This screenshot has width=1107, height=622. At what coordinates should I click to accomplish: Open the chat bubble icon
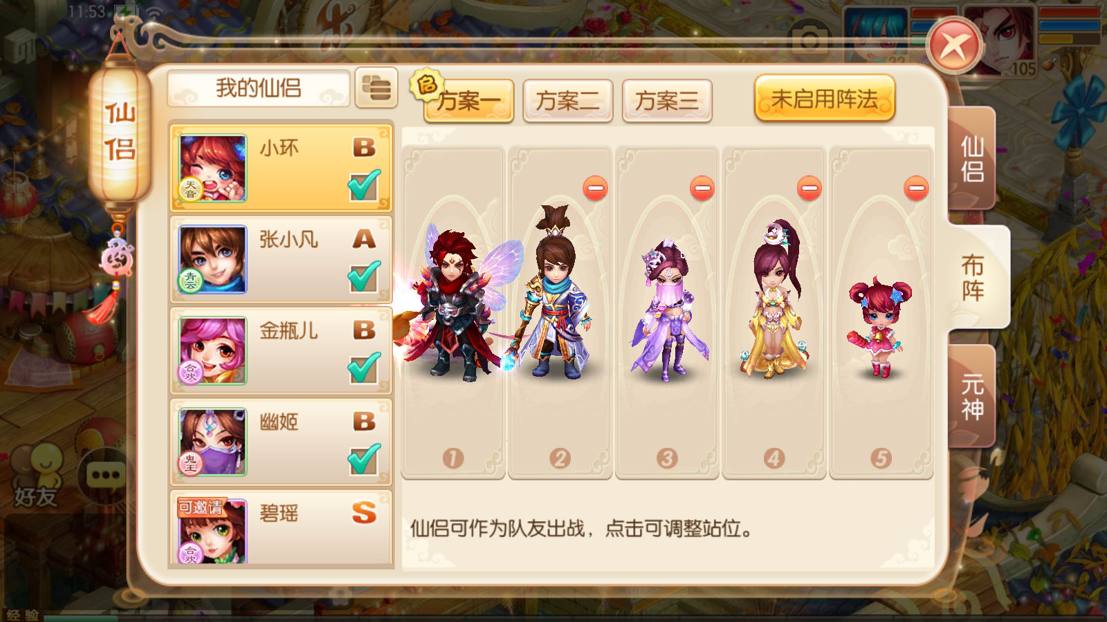(x=105, y=475)
